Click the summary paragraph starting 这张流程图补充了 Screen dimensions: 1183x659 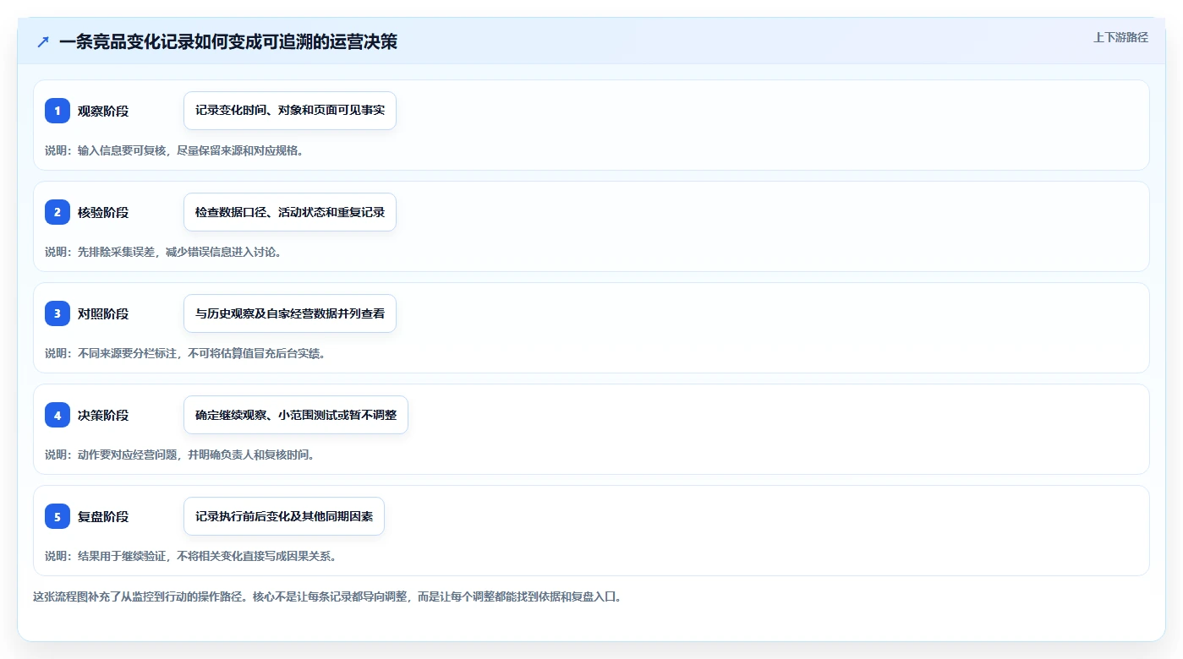click(328, 596)
